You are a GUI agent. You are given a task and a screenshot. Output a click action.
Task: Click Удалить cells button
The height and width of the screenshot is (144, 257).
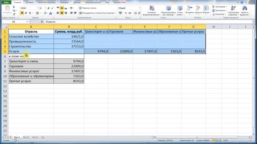point(198,10)
